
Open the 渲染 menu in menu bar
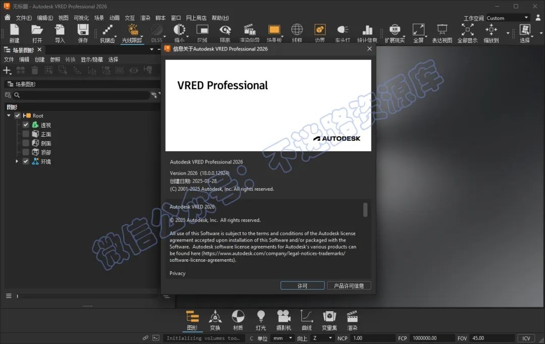tap(145, 18)
